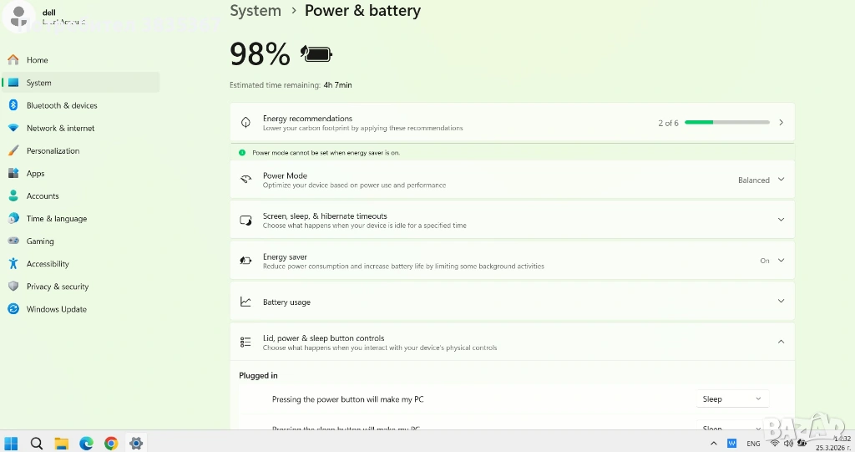The height and width of the screenshot is (452, 855).
Task: Expand the Energy saver section
Action: 781,261
